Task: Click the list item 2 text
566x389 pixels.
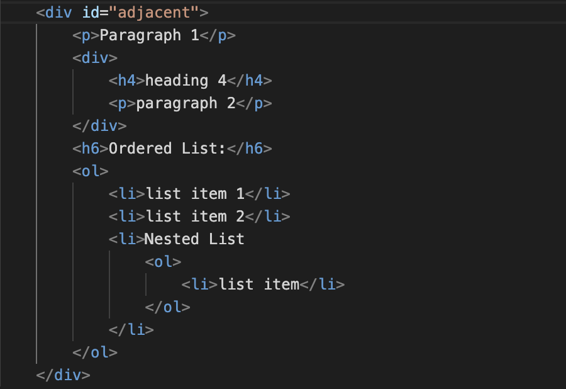Action: click(x=196, y=217)
